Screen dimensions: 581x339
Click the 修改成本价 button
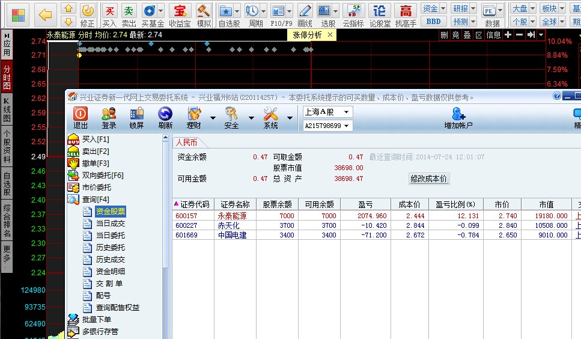(x=429, y=179)
